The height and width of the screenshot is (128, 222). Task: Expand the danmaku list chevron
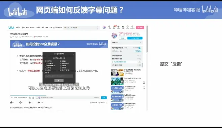pyautogui.click(x=140, y=42)
